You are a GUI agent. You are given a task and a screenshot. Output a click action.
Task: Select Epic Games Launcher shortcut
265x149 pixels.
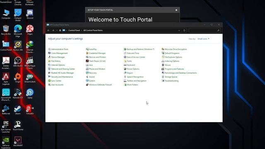click(6, 127)
